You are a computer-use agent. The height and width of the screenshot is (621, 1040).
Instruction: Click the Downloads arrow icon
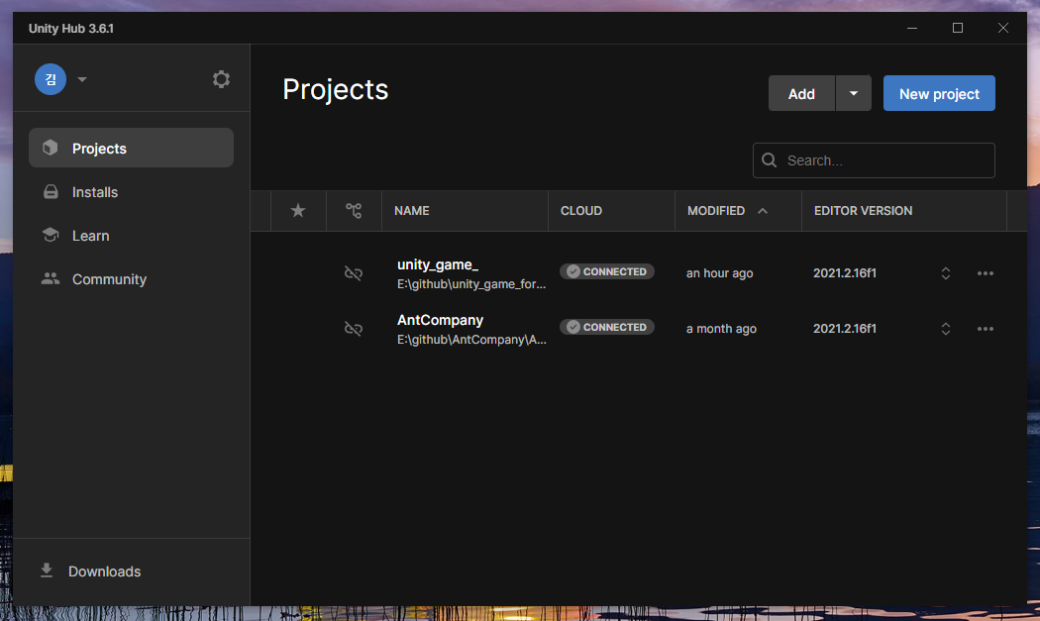tap(47, 570)
